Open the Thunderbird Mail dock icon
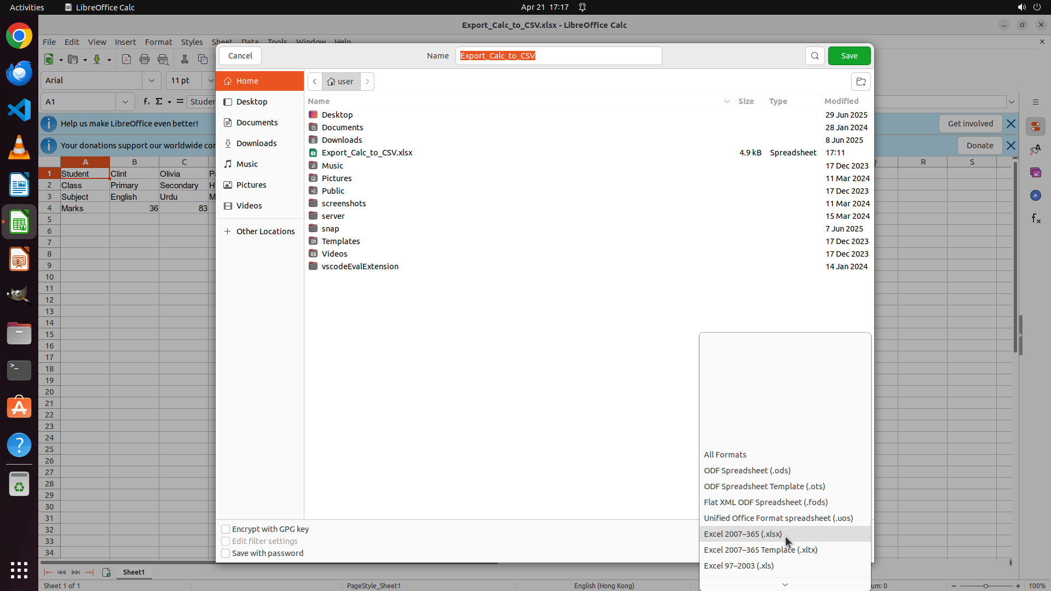The width and height of the screenshot is (1051, 591). coord(19,73)
